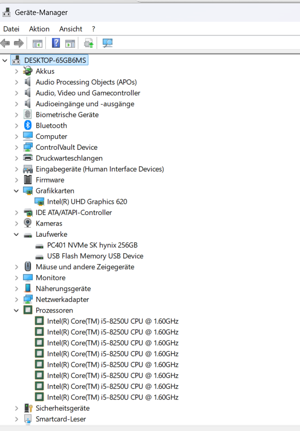300x431 pixels.
Task: Click the Biometrische Geräte fingerprint icon
Action: click(28, 115)
